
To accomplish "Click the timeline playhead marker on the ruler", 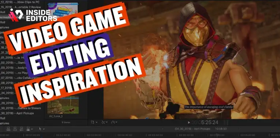I will (x=217, y=135).
